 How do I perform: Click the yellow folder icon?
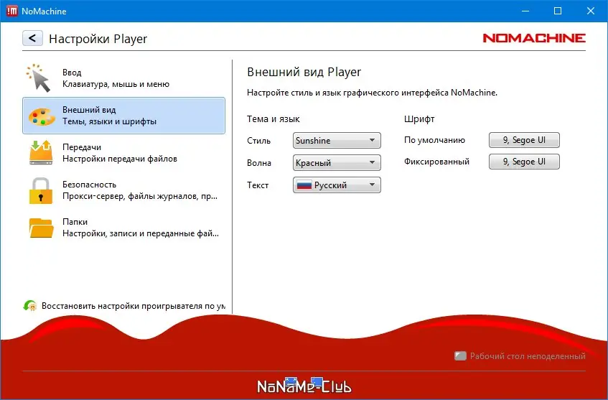click(x=41, y=228)
